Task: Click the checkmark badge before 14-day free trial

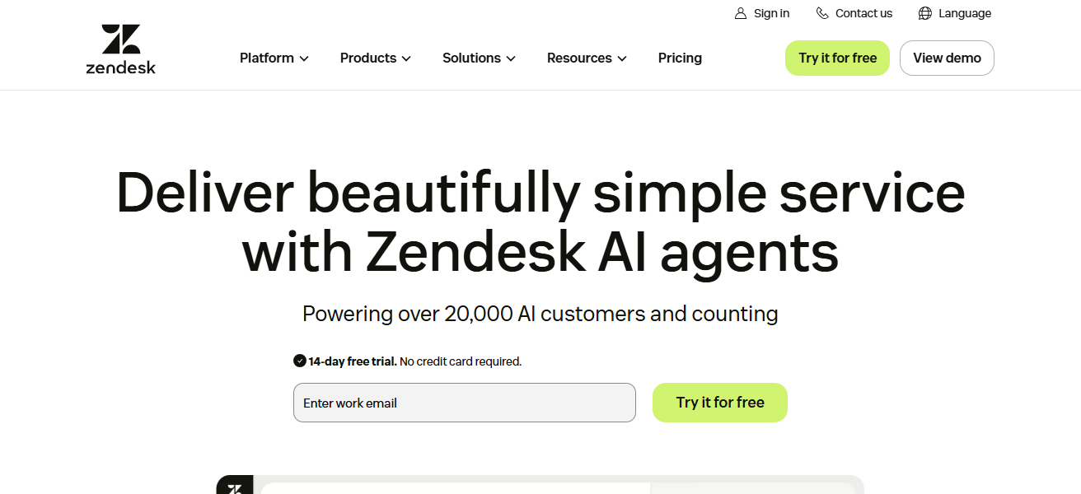Action: click(x=298, y=361)
